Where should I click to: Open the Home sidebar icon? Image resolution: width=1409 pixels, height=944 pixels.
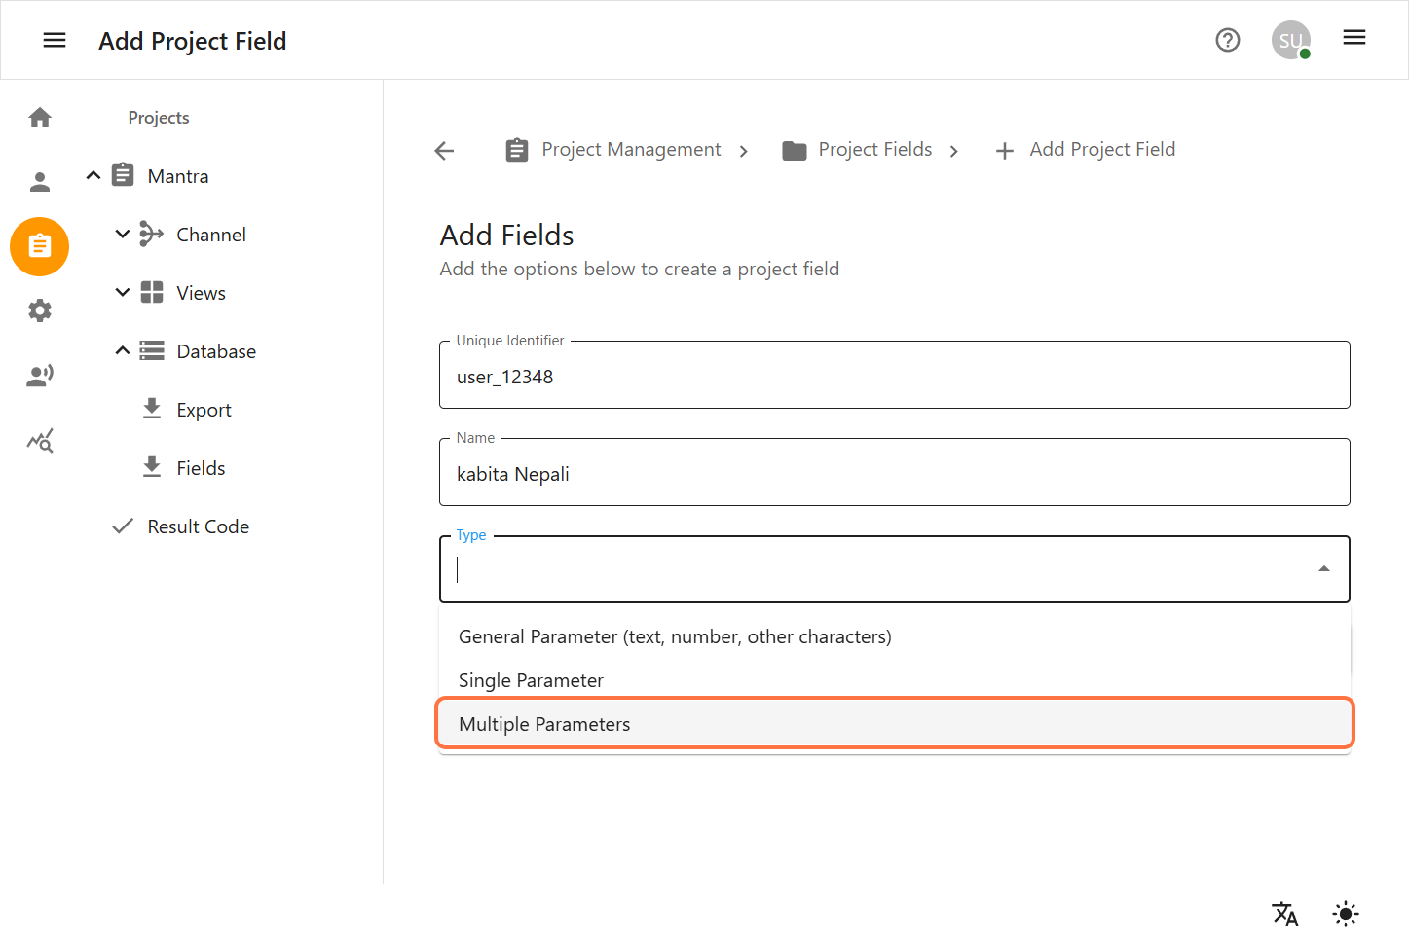coord(39,116)
